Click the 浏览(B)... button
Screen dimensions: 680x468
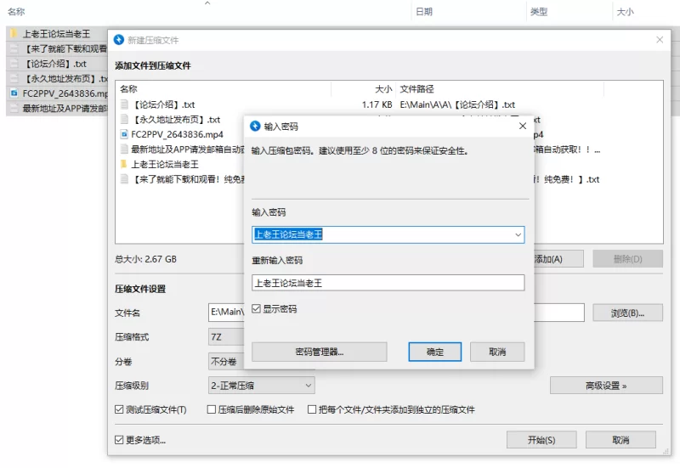(627, 313)
